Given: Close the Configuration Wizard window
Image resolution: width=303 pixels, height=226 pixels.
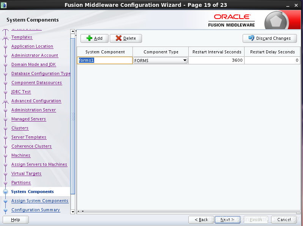Looking at the screenshot, I should click(296, 5).
